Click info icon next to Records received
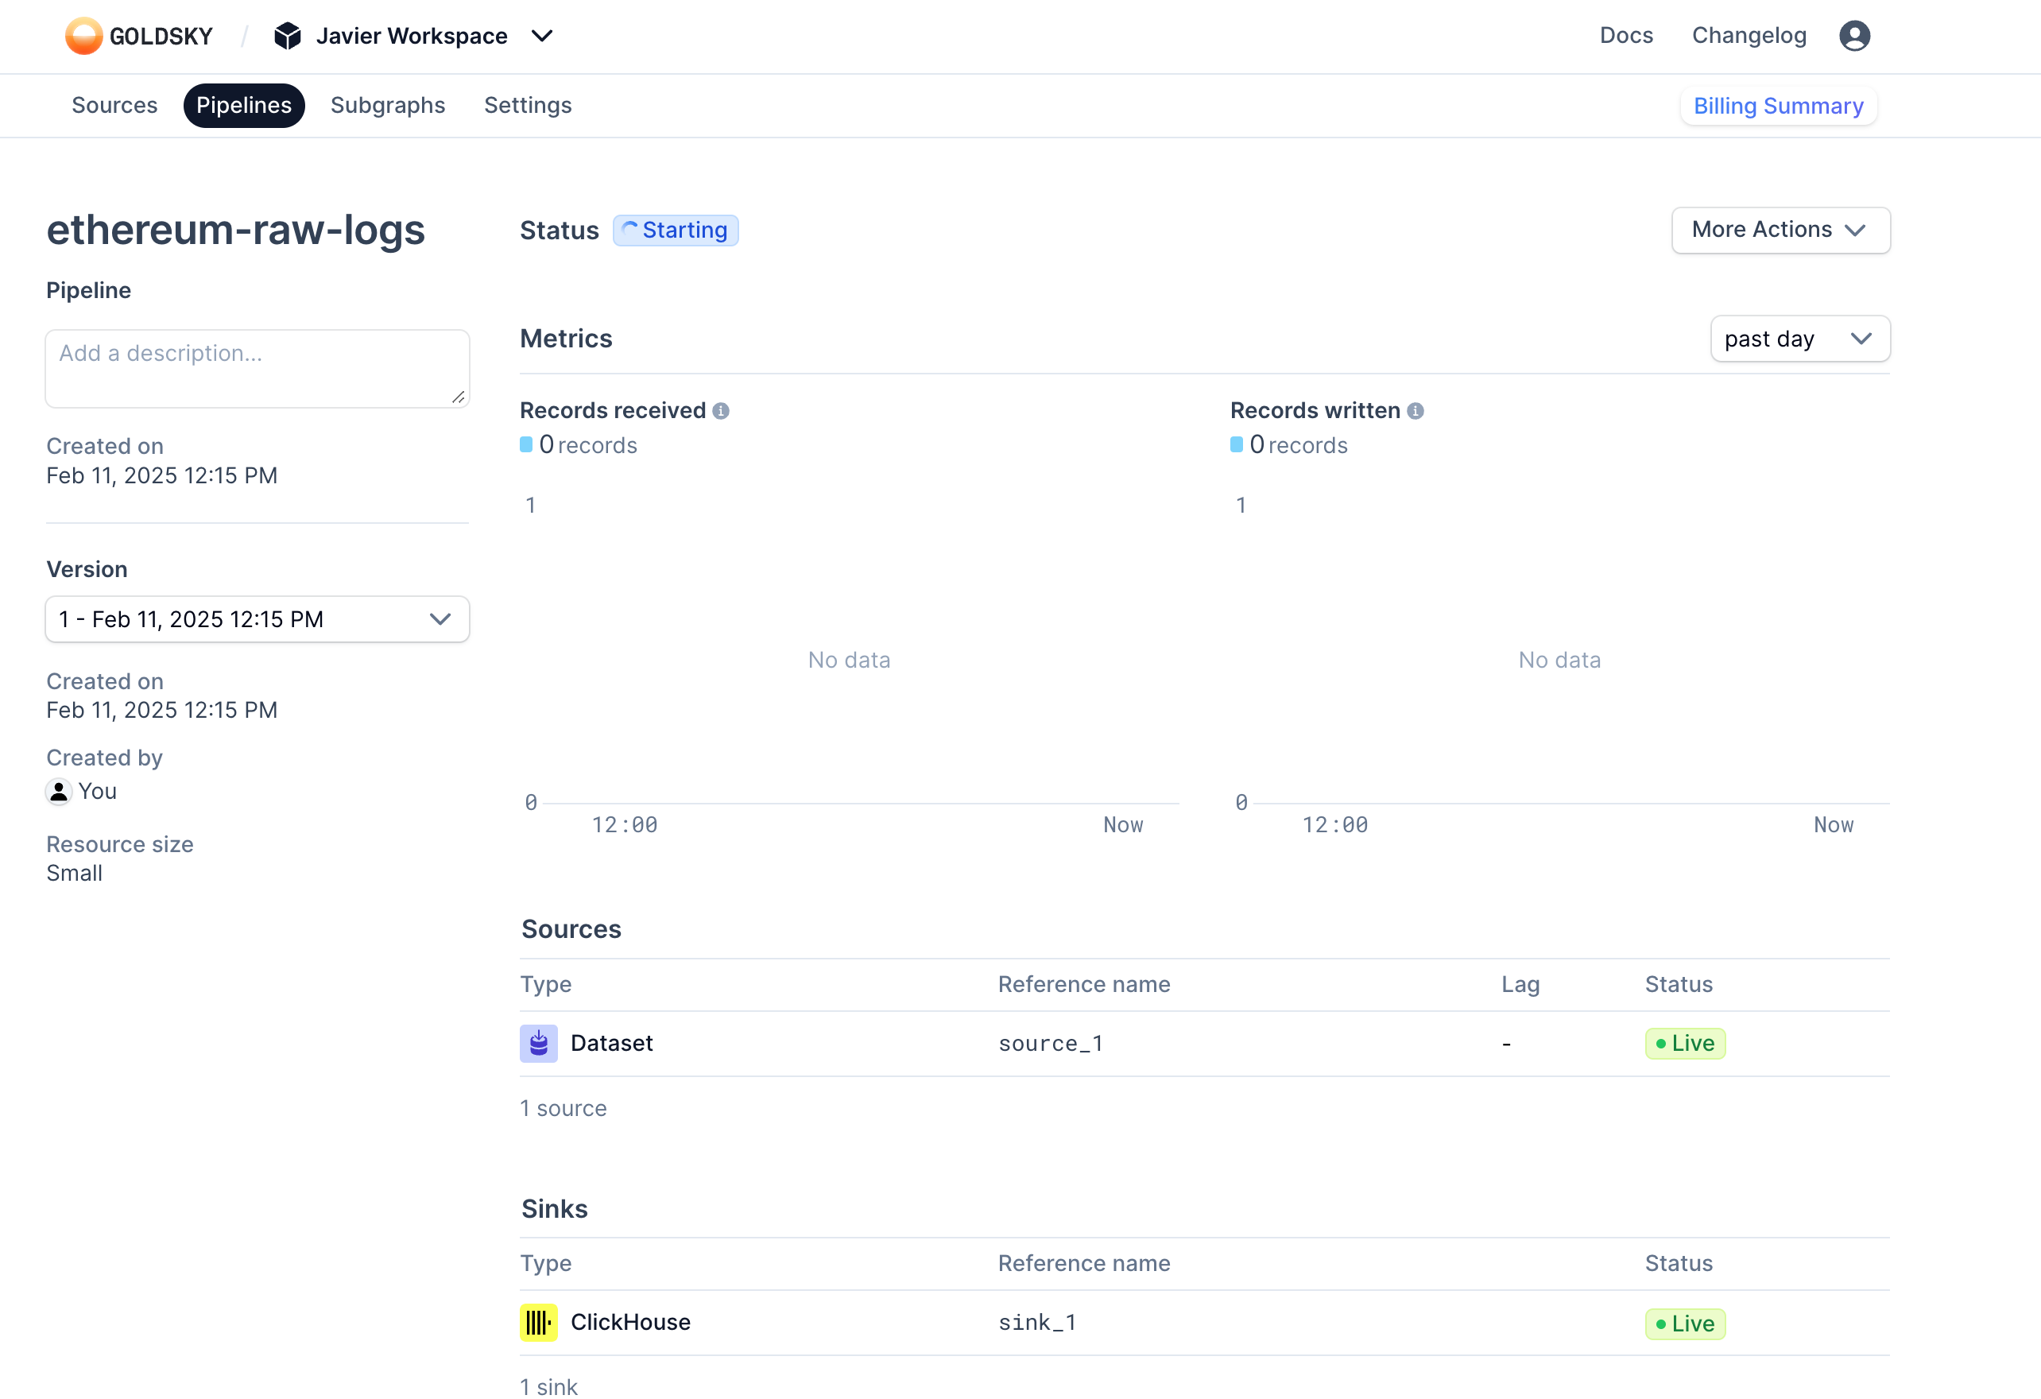Image resolution: width=2041 pixels, height=1399 pixels. coord(721,411)
